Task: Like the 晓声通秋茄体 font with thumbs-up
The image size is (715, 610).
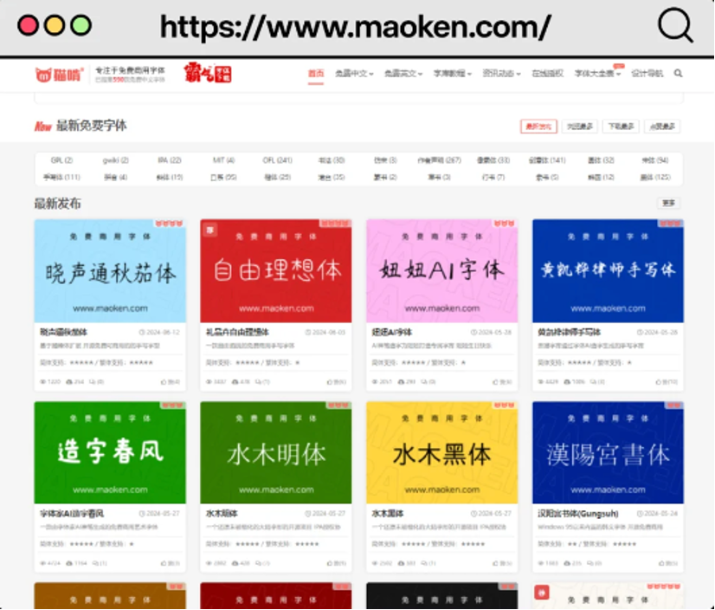Action: [x=164, y=382]
